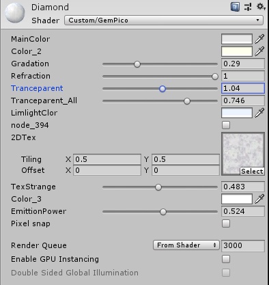This screenshot has width=269, height=285.
Task: Click the Tranceparent_All slider handle
Action: [187, 101]
